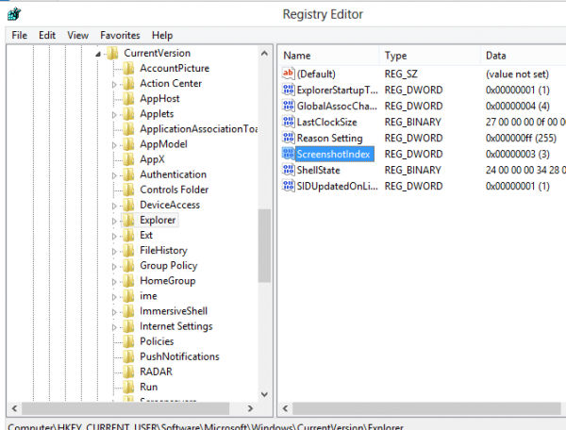Click the LastClockSize binary value icon
This screenshot has height=430, width=566.
click(289, 122)
